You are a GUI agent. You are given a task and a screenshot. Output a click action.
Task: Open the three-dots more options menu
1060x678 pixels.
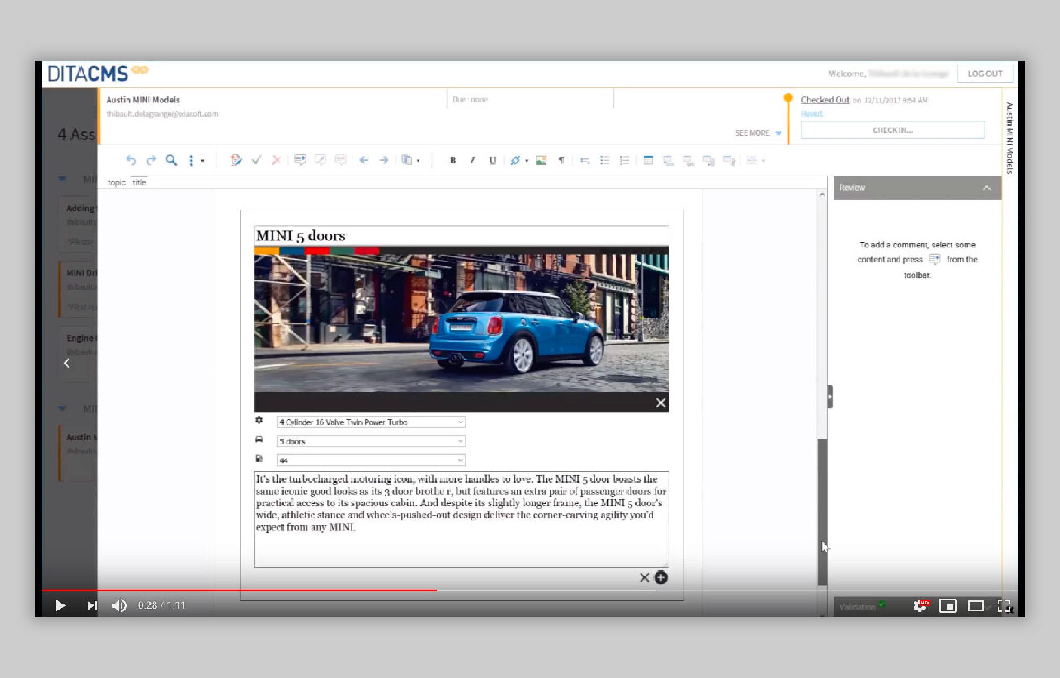[191, 160]
